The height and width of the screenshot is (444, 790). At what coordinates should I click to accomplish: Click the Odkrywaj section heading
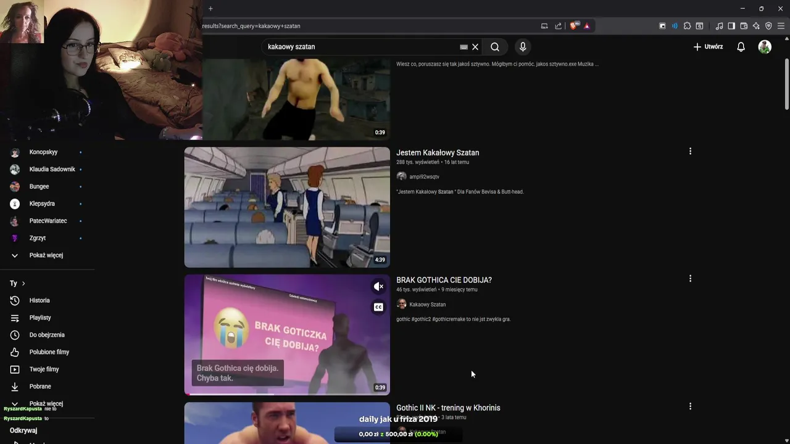(x=23, y=430)
